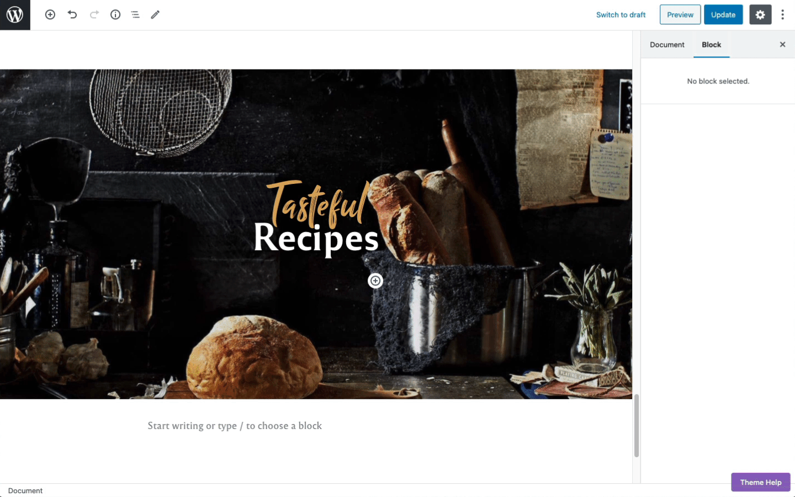Toggle the settings gear sidebar
795x497 pixels.
760,15
